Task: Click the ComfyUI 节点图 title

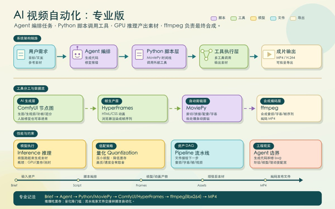Action: point(35,108)
